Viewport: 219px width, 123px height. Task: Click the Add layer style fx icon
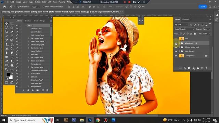[185, 68]
